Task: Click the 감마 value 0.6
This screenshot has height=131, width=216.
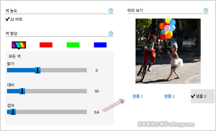Action: point(97,112)
